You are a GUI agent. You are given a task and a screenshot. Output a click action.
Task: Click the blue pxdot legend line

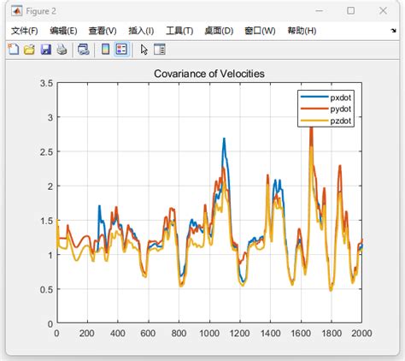(314, 97)
